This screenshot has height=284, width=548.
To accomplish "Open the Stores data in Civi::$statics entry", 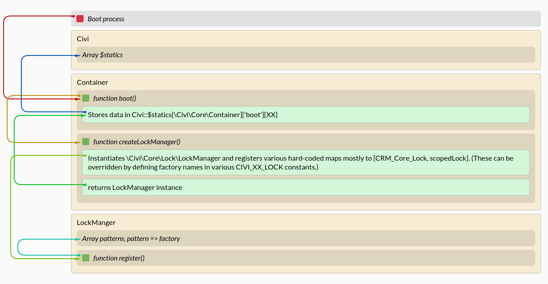I will [x=305, y=114].
